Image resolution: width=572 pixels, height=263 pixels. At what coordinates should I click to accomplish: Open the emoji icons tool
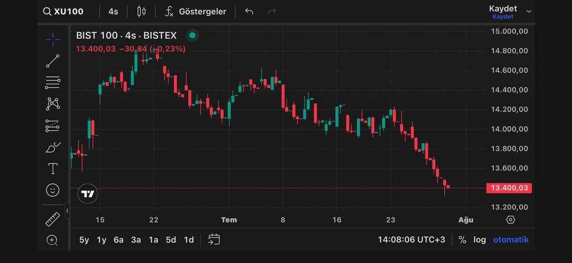(52, 190)
